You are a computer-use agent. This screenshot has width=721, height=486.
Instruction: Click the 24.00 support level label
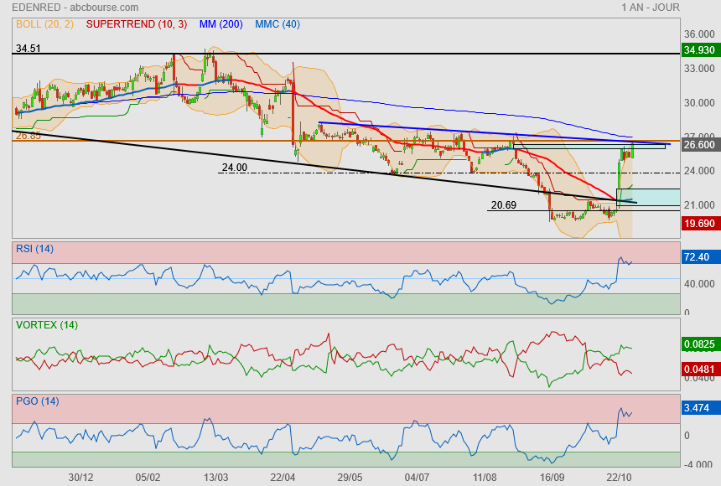(234, 168)
